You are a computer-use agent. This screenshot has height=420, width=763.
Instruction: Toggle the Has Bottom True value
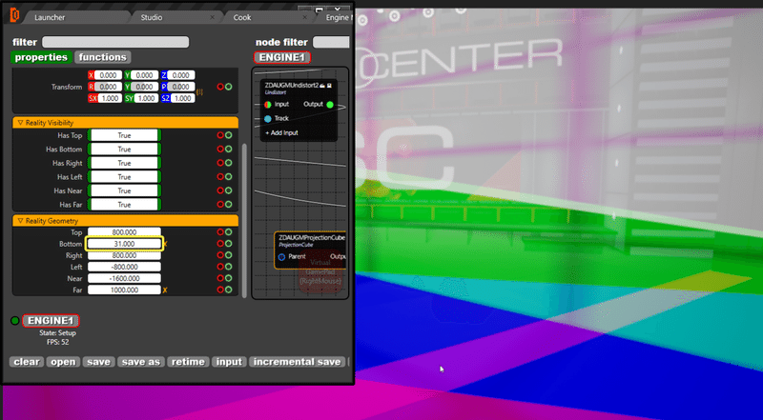coord(124,149)
